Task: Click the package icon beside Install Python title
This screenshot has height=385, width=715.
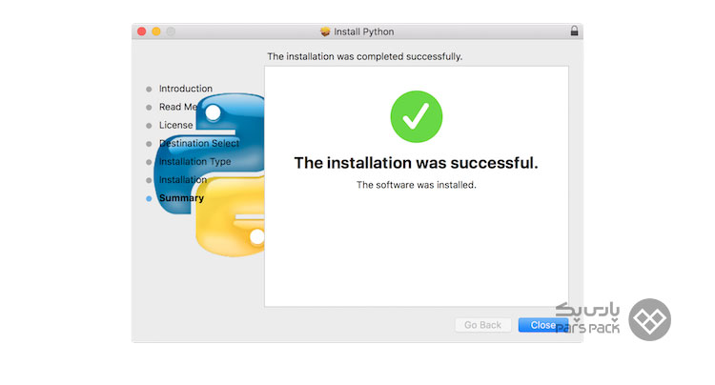Action: pos(324,31)
